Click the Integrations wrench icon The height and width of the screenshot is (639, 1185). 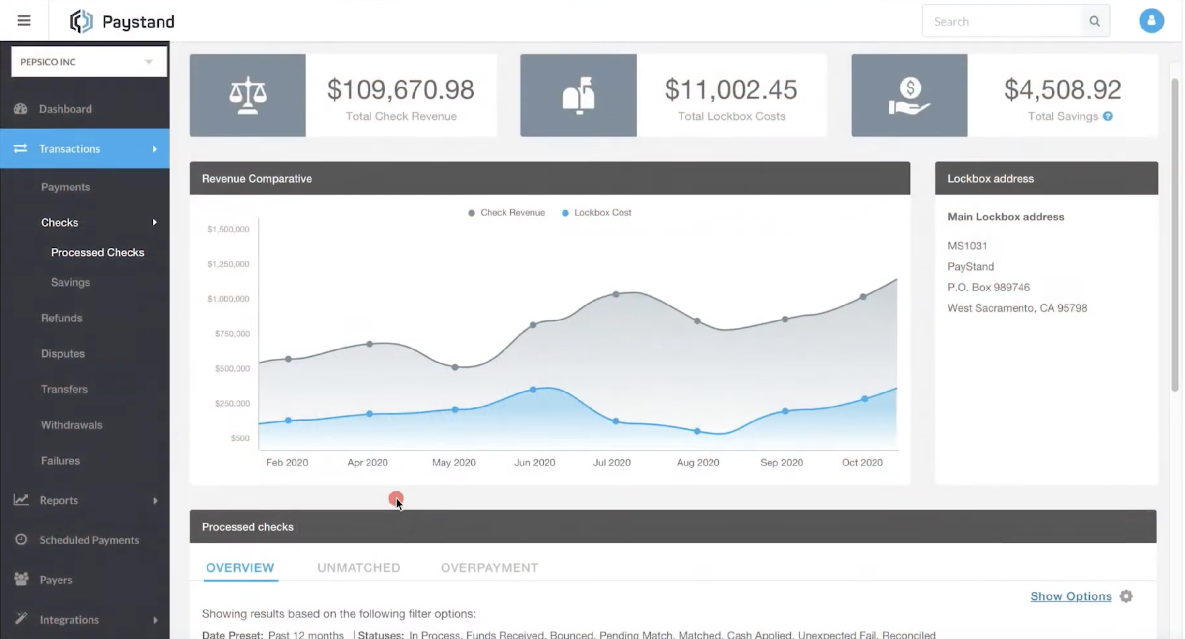tap(21, 619)
